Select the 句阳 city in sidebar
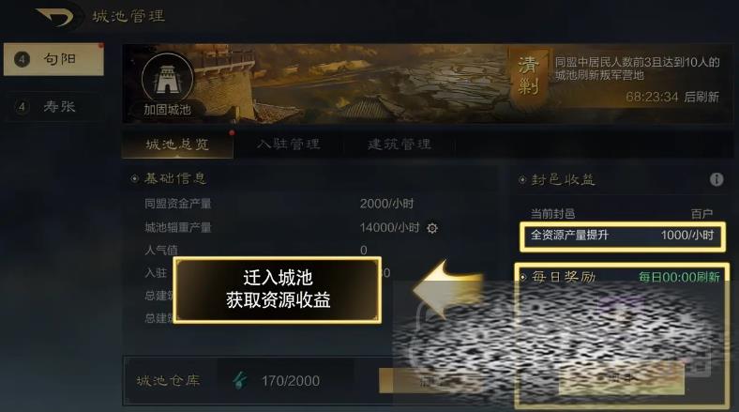This screenshot has width=739, height=412. coord(53,59)
